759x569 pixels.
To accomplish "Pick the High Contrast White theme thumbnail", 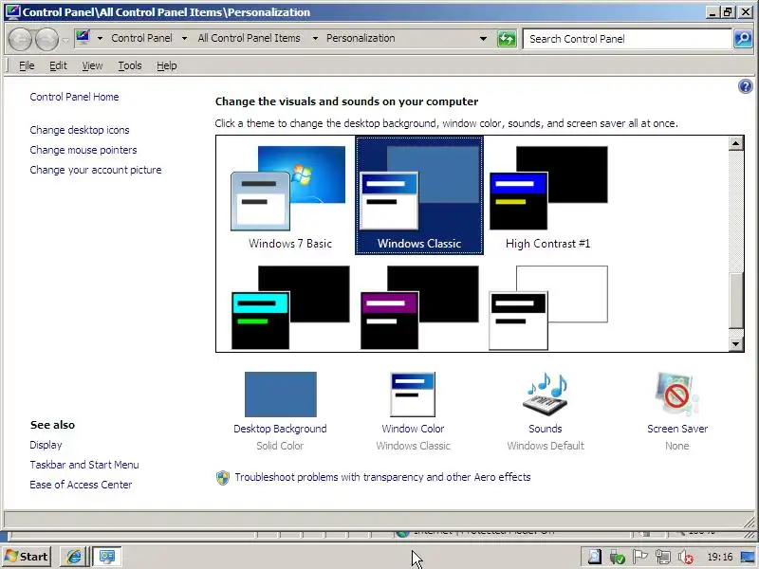I will point(548,307).
